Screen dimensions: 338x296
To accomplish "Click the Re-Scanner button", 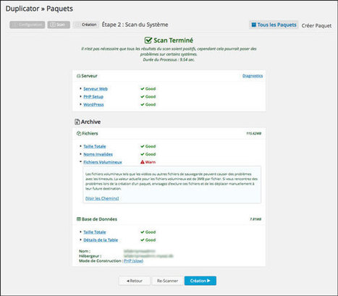I will point(167,281).
